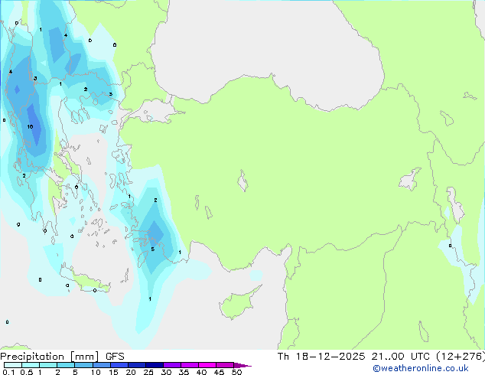Open the weatheronline.co.uk link
485x375 pixels.
[421, 368]
